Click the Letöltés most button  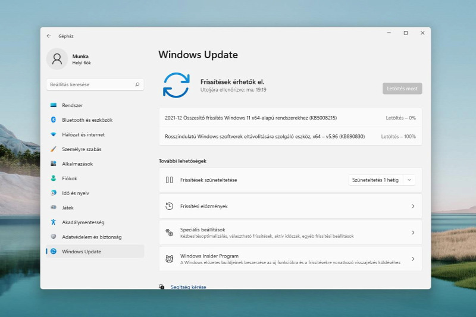point(402,89)
